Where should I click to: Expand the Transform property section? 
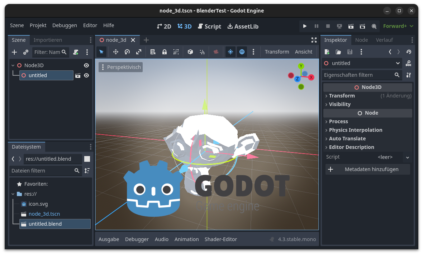coord(342,96)
